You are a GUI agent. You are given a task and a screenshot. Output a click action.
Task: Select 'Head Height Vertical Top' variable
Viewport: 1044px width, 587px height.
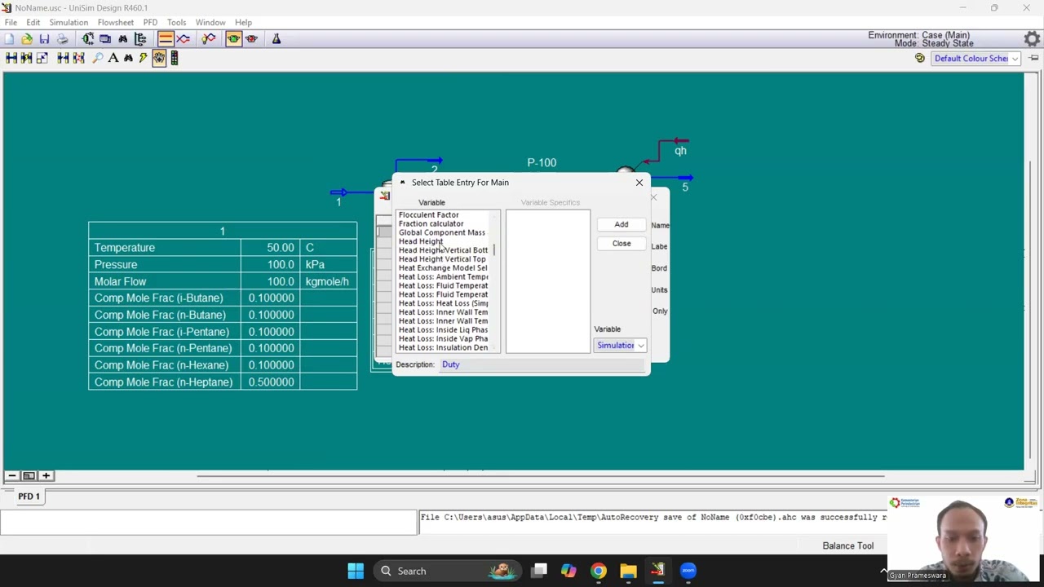click(x=442, y=259)
